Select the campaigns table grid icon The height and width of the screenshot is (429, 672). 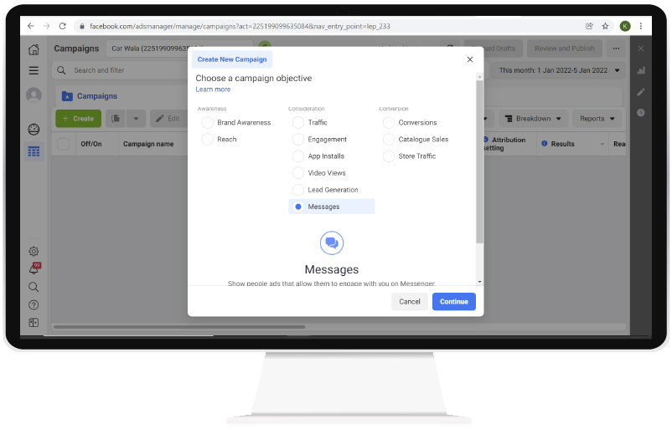click(34, 151)
